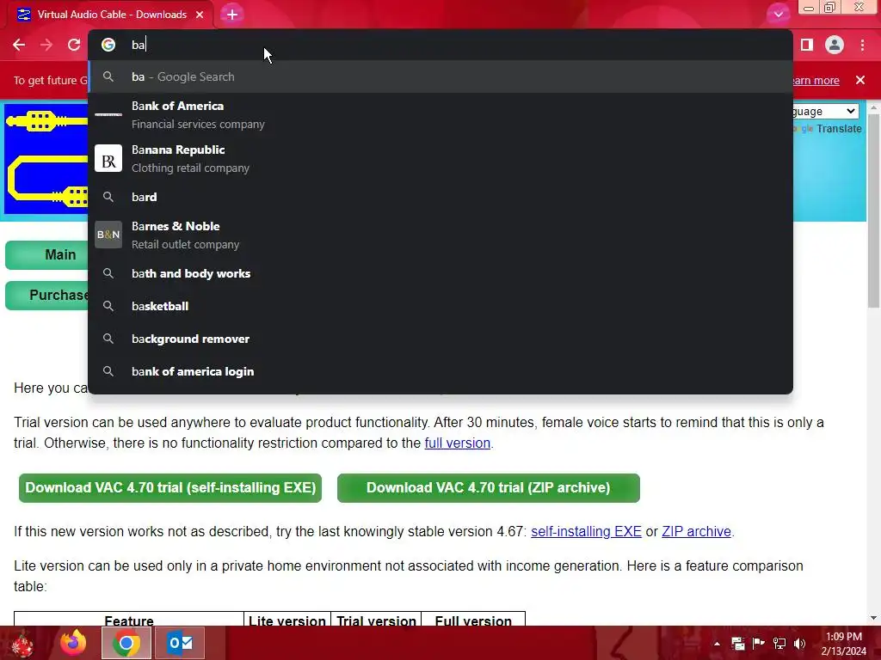881x660 pixels.
Task: Click the forward navigation arrow
Action: pos(46,45)
